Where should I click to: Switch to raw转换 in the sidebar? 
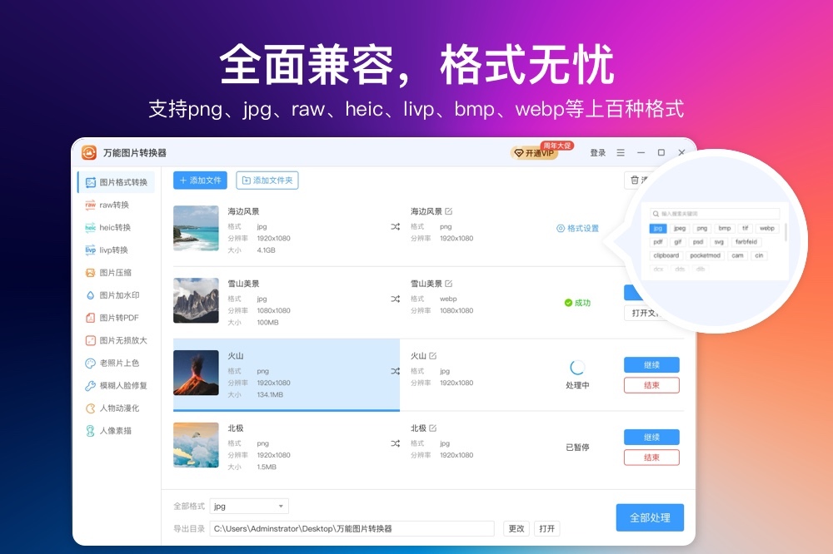click(115, 205)
